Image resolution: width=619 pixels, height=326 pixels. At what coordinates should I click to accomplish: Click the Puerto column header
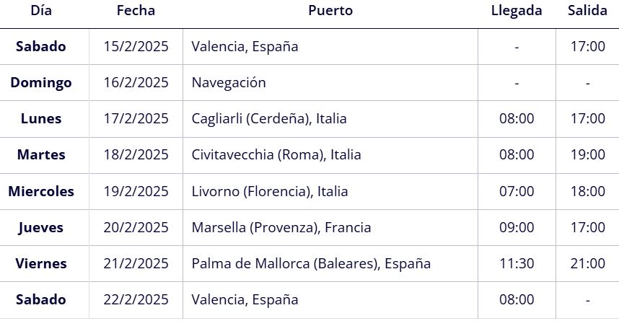pyautogui.click(x=330, y=10)
